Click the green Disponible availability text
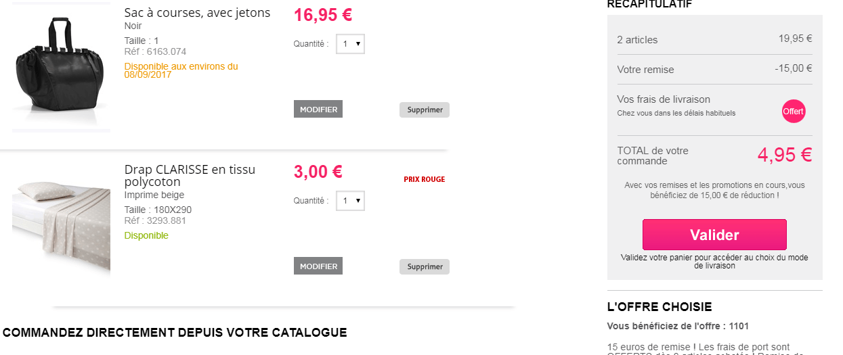Screen dimensions: 843x355 click(146, 236)
